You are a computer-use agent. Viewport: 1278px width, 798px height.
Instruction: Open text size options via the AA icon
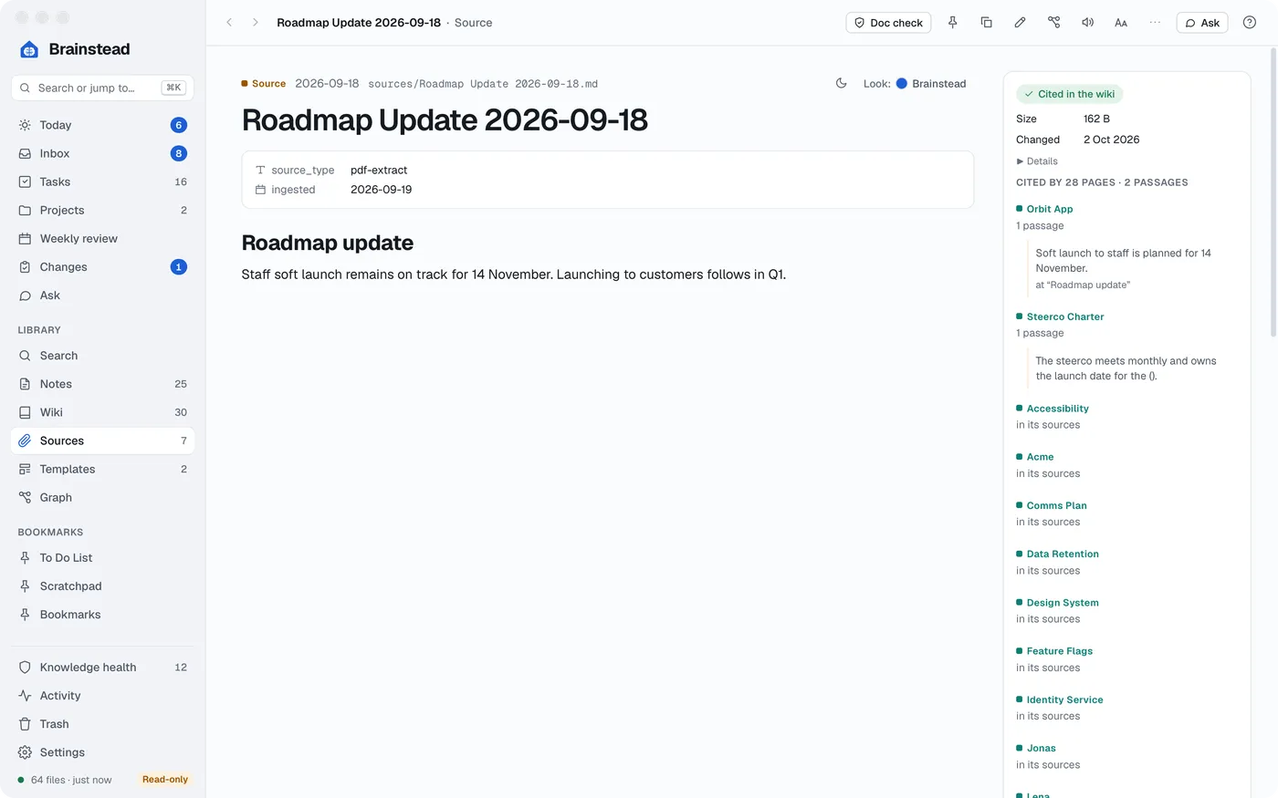pyautogui.click(x=1121, y=23)
